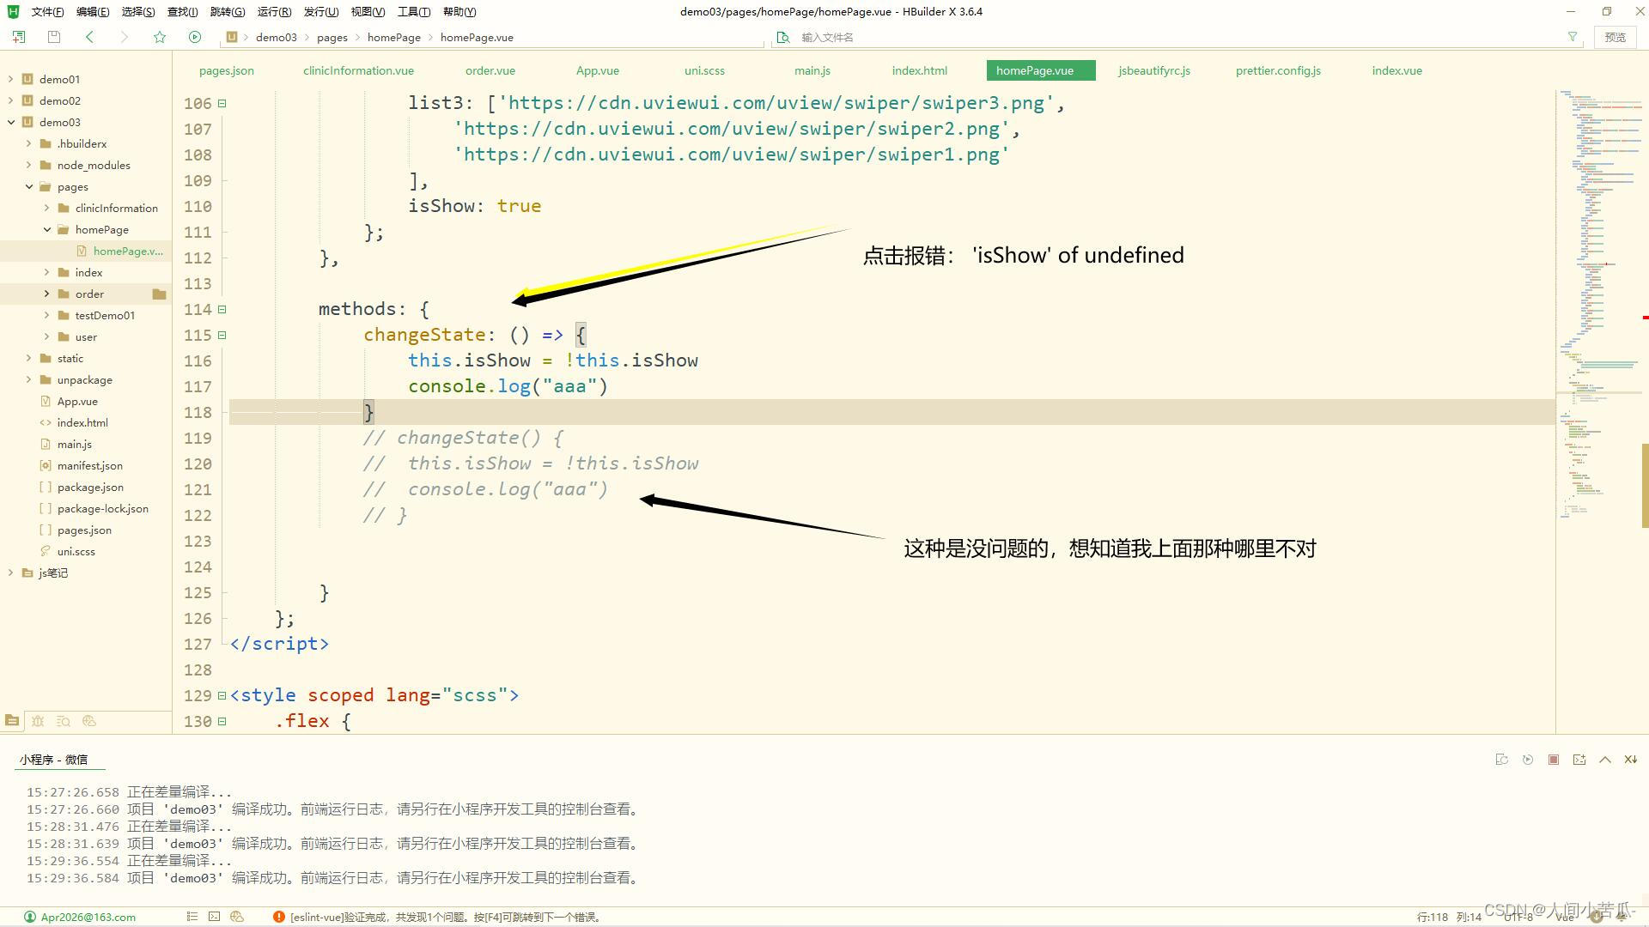The image size is (1649, 927).
Task: Click the eslint-vue error message in status bar
Action: [x=444, y=917]
